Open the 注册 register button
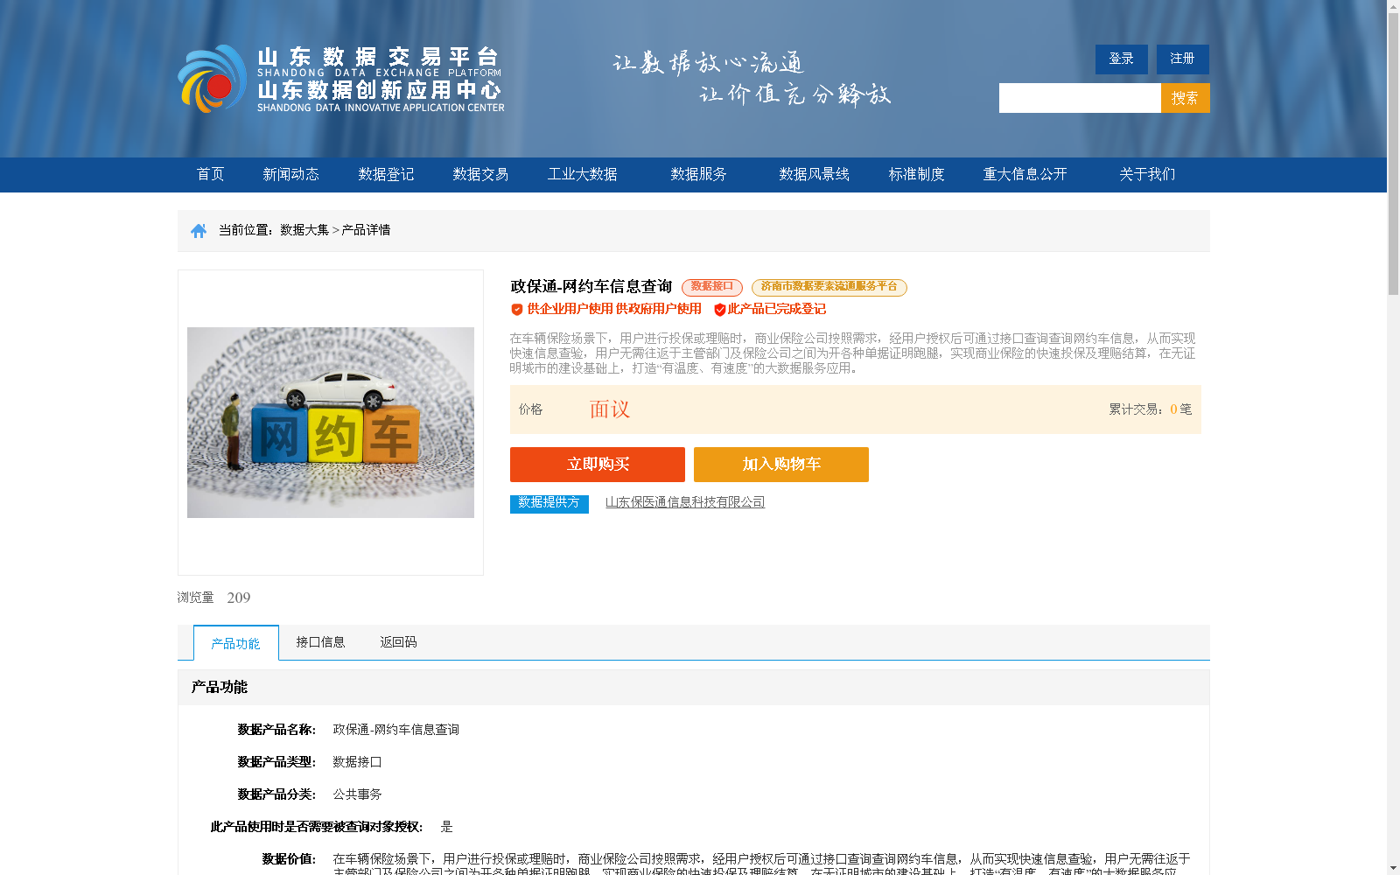The image size is (1400, 875). pos(1183,59)
